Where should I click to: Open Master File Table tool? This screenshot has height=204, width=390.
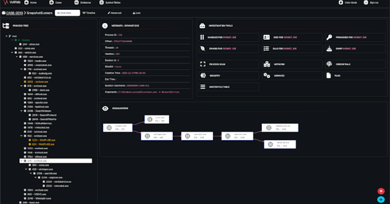pos(203,87)
